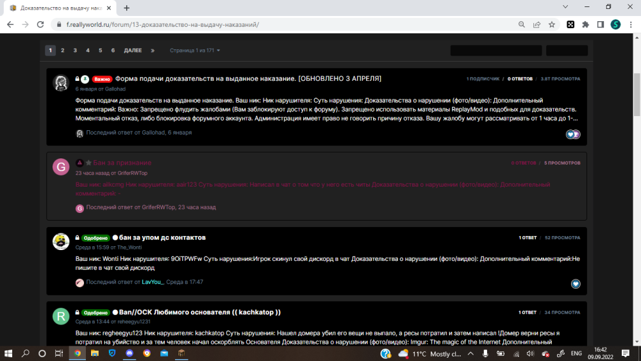Jump to last page with double chevron
Viewport: 641px width, 361px height.
pos(153,50)
